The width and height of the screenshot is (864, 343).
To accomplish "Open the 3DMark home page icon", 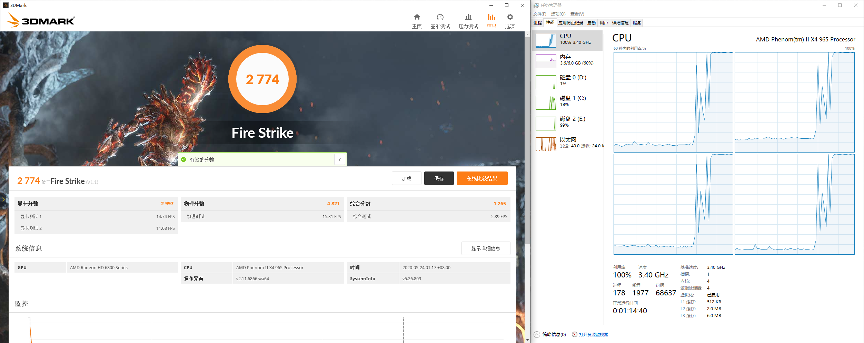I will pos(417,17).
